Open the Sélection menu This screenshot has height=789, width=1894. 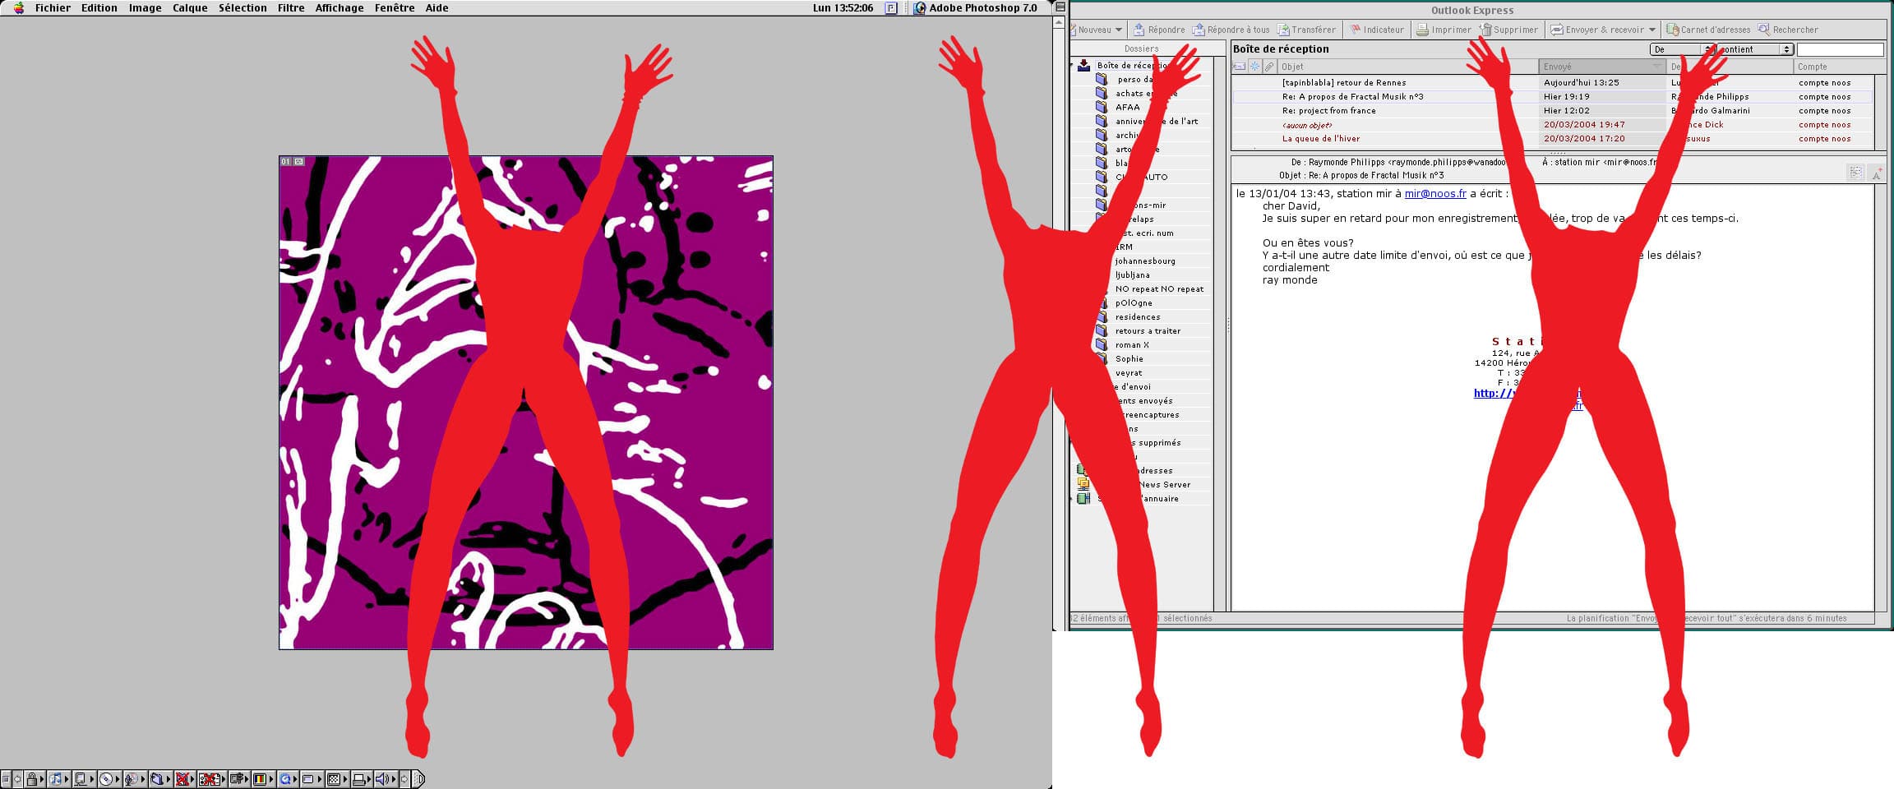click(243, 8)
